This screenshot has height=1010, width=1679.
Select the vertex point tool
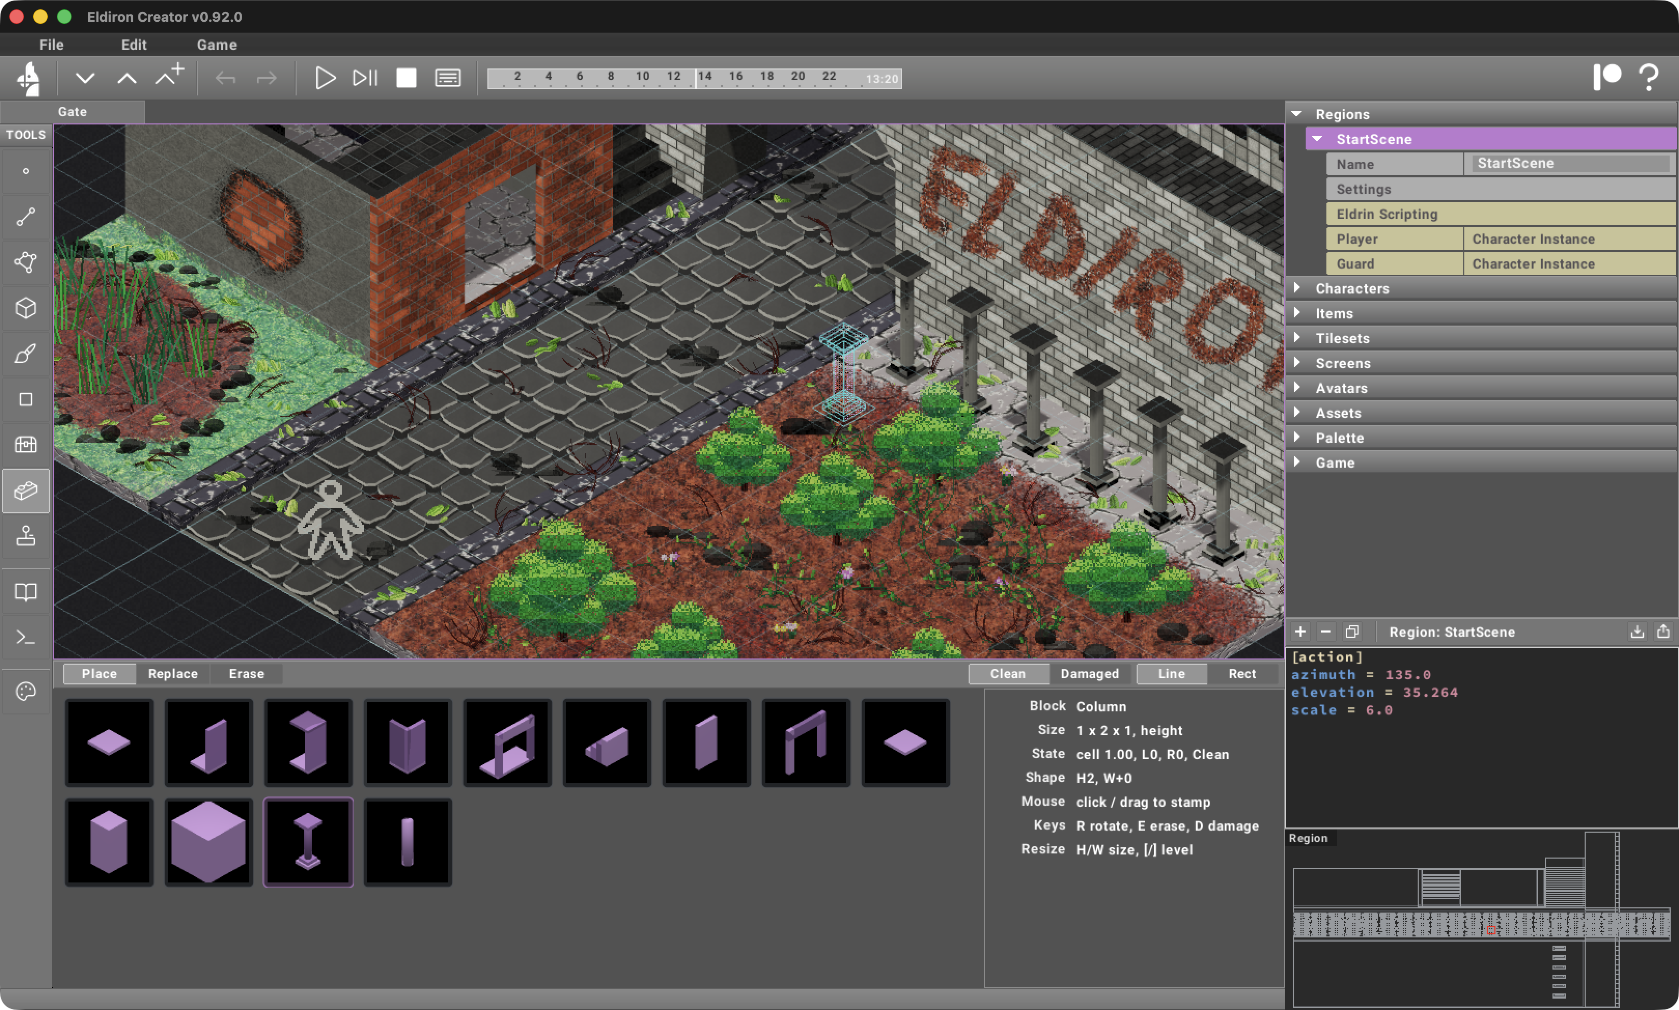pyautogui.click(x=26, y=171)
